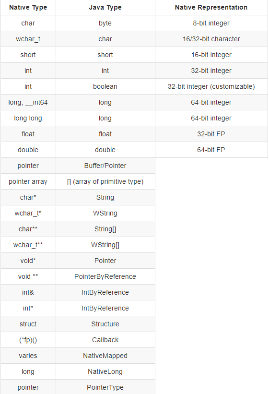Click the Native Representation column header

(x=211, y=8)
